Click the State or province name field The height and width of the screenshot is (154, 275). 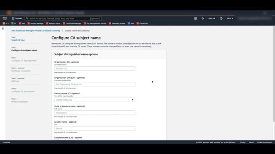click(x=95, y=113)
